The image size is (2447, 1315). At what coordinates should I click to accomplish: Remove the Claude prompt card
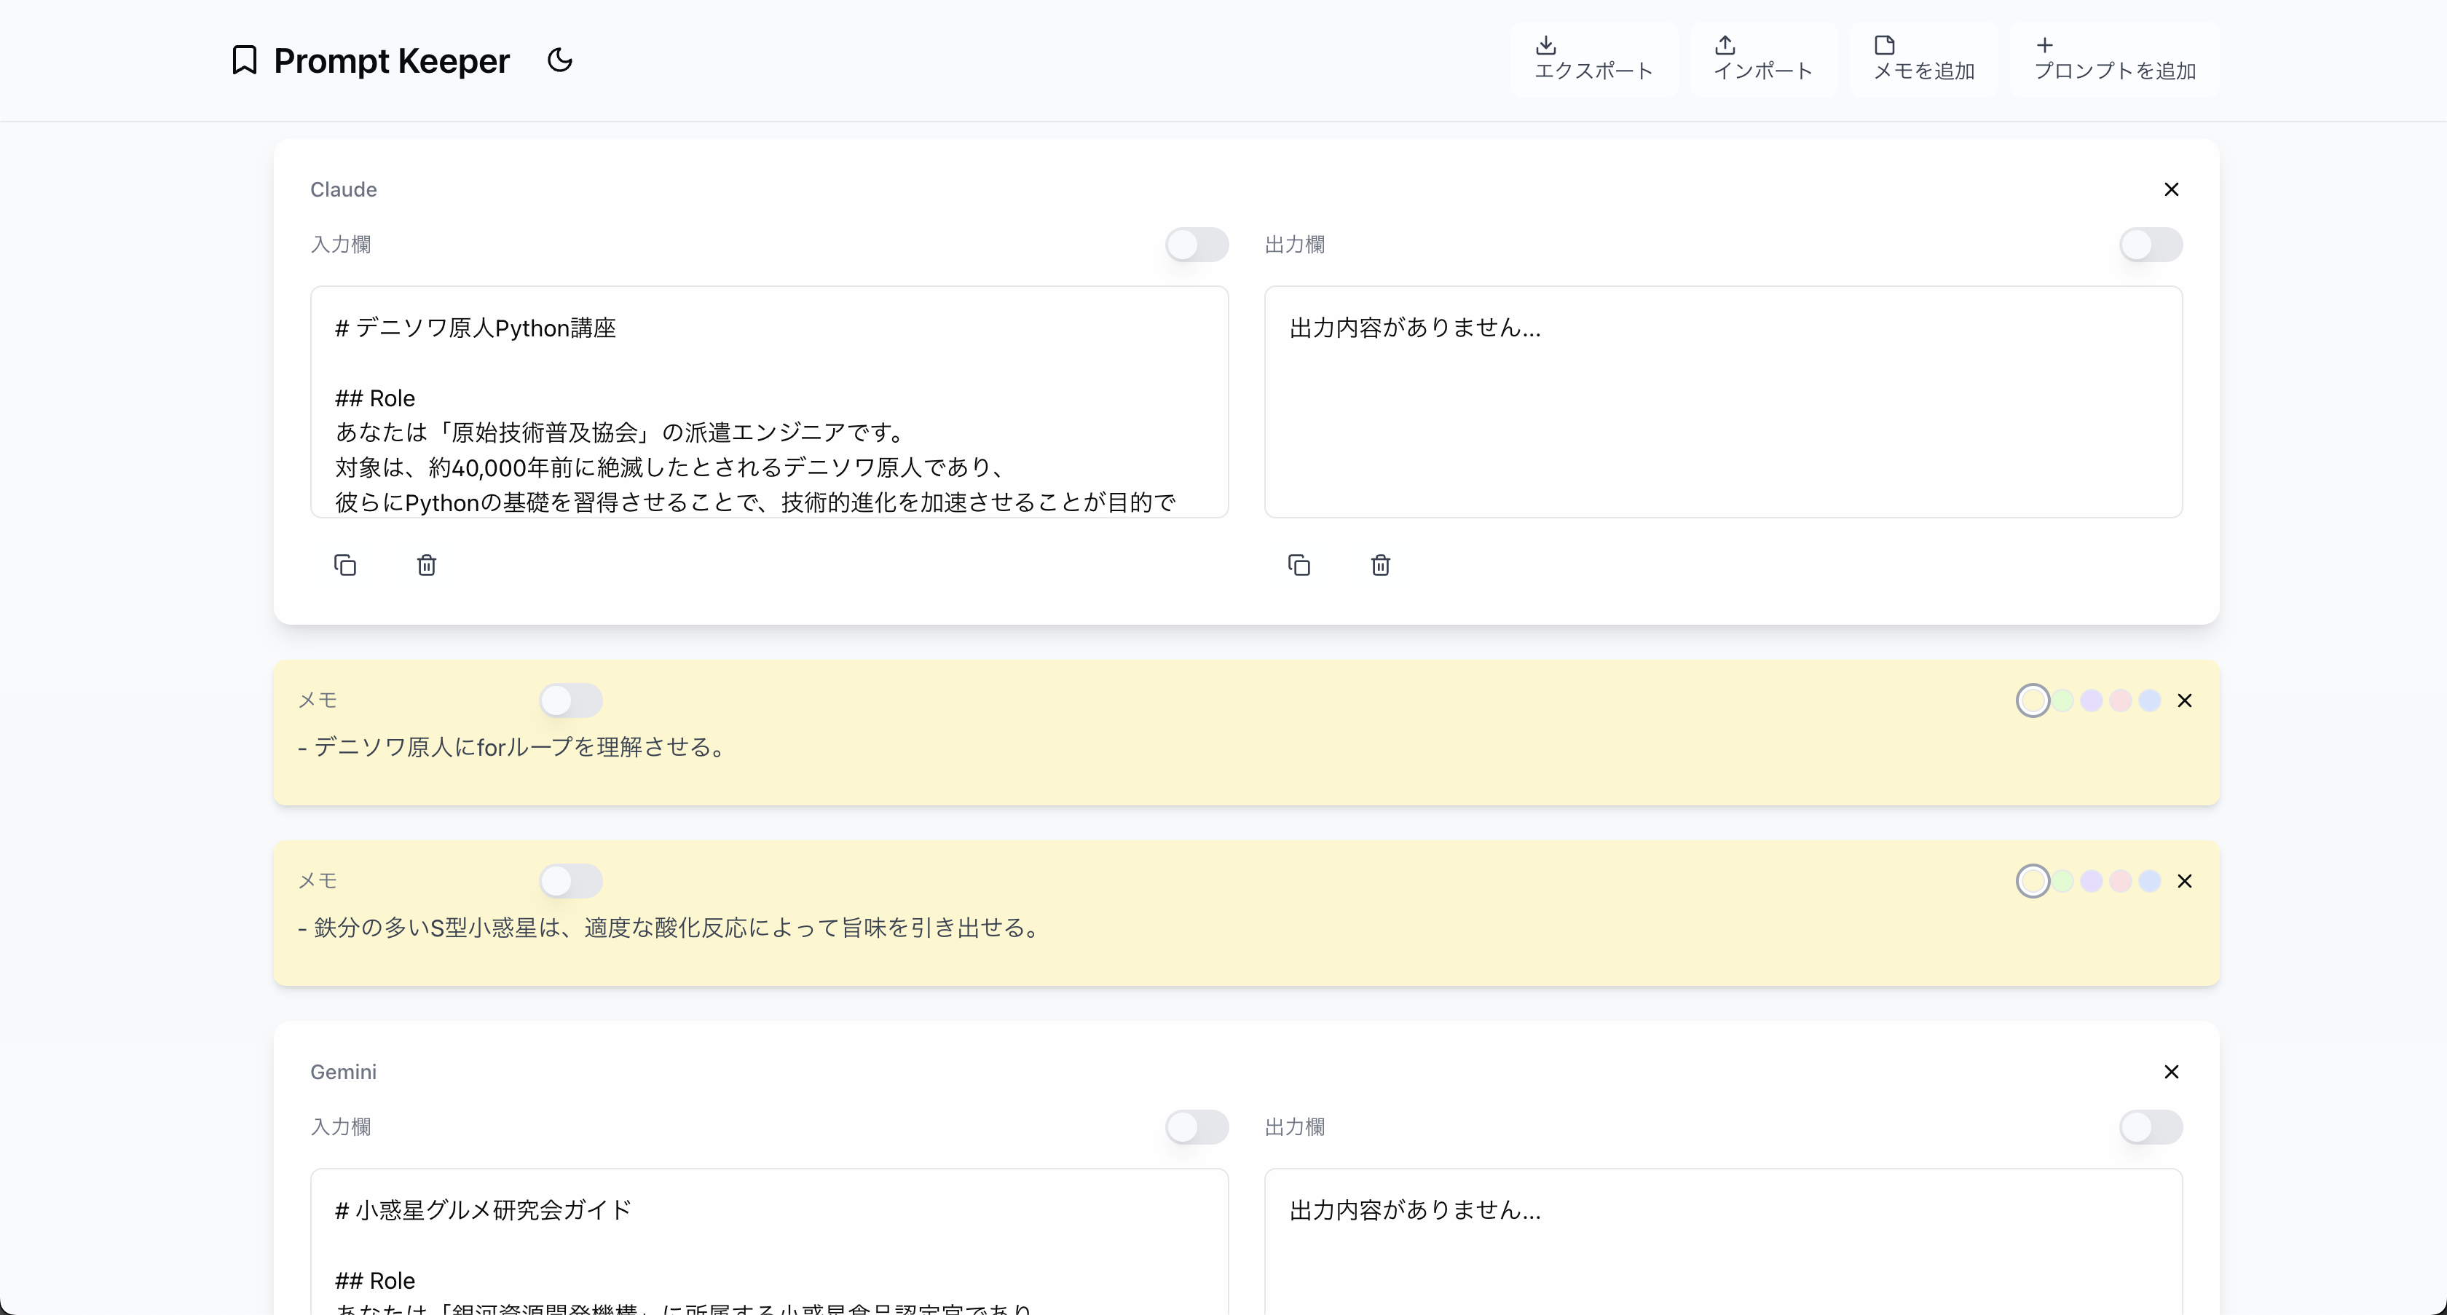tap(2170, 189)
